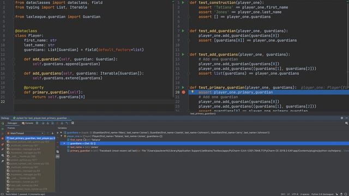The height and width of the screenshot is (196, 349).
Task: Click the test_primary_guardian() breadcrumb
Action: (x=203, y=114)
